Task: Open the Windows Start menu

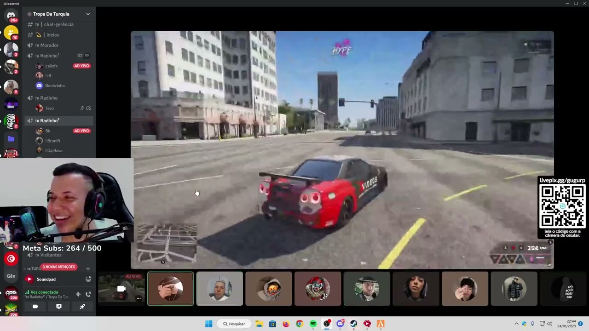Action: pos(208,324)
